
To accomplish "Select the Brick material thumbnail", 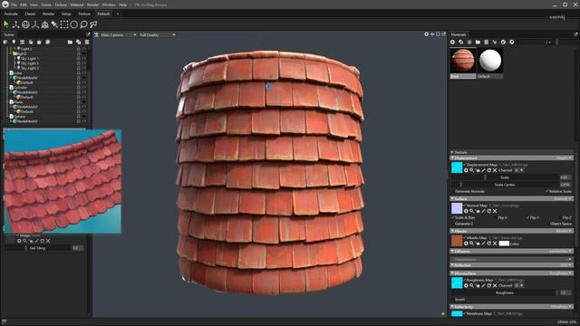I will coord(463,61).
